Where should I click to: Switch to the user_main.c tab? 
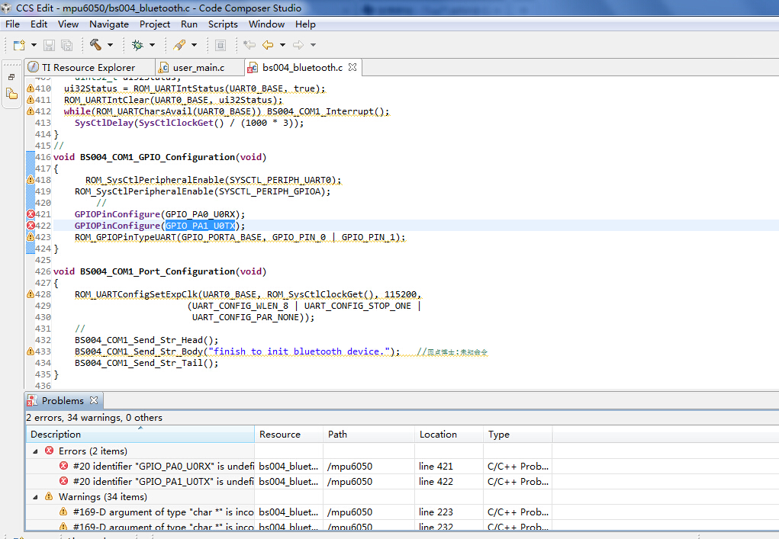pos(198,67)
